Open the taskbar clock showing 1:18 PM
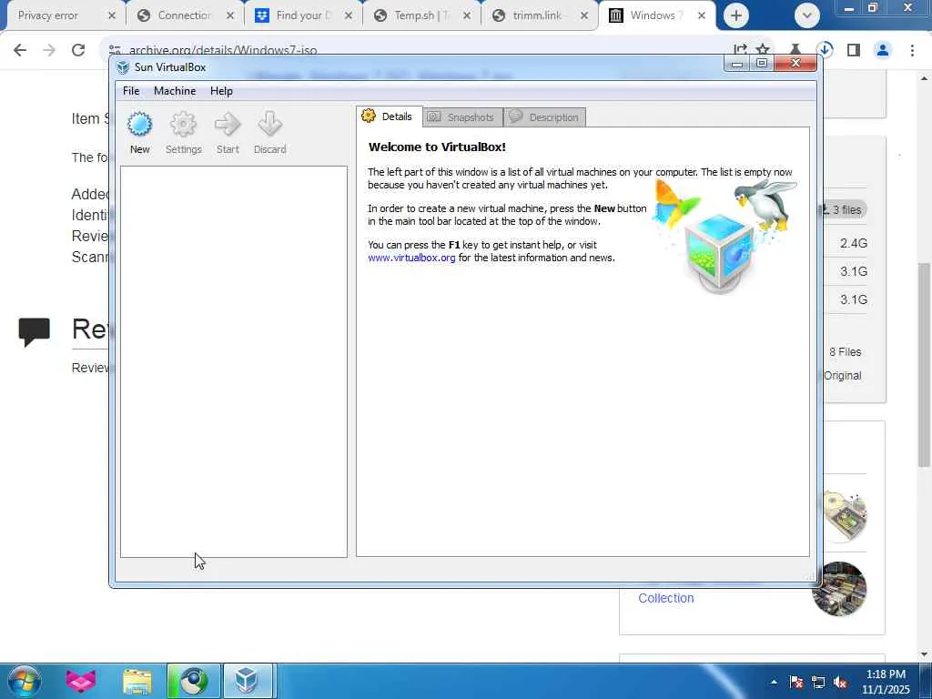The image size is (932, 699). (886, 681)
